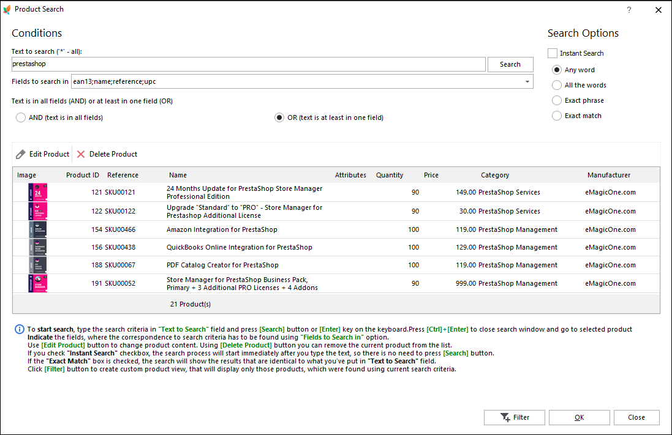672x435 pixels.
Task: Click Product ID 154 cell
Action: pos(96,229)
